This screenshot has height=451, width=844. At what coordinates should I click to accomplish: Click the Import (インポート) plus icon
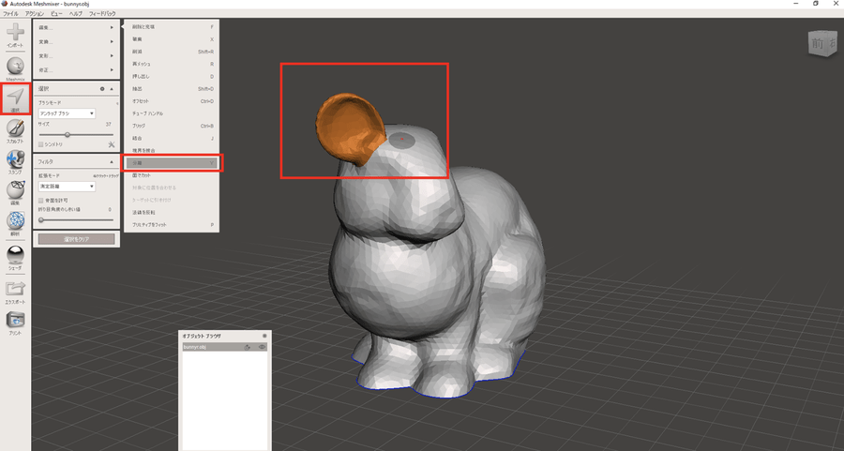15,32
